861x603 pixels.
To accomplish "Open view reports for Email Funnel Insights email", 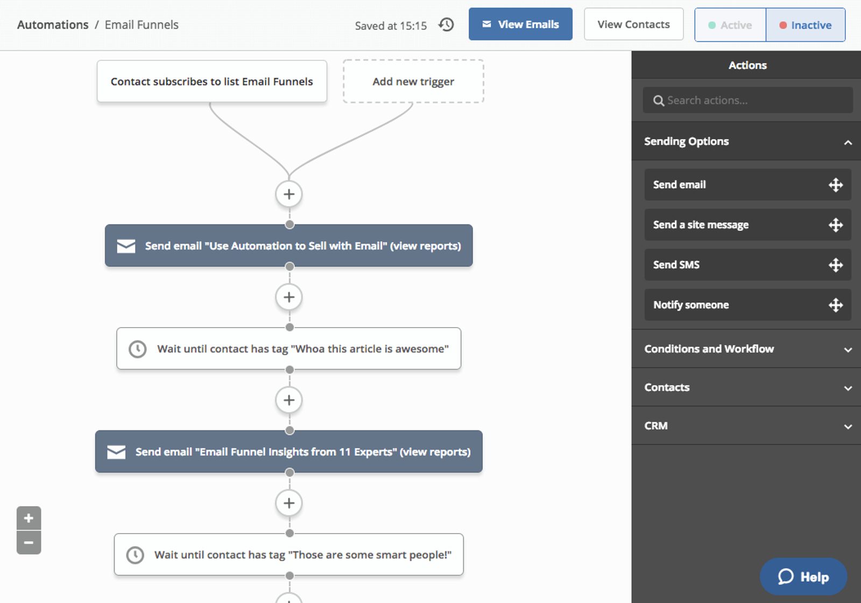I will [x=436, y=452].
